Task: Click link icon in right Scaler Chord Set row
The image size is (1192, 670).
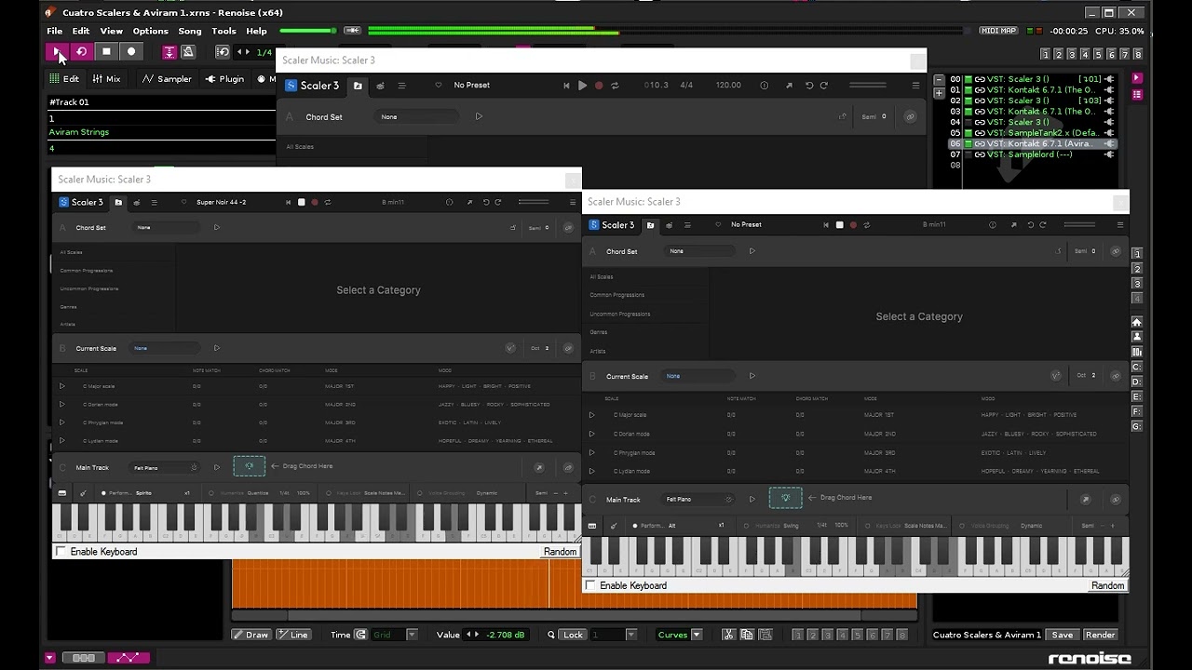Action: (x=1116, y=251)
